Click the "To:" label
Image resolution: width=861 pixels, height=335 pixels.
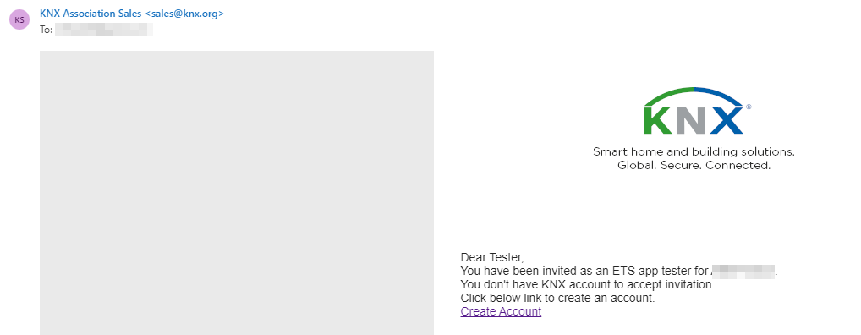[47, 30]
